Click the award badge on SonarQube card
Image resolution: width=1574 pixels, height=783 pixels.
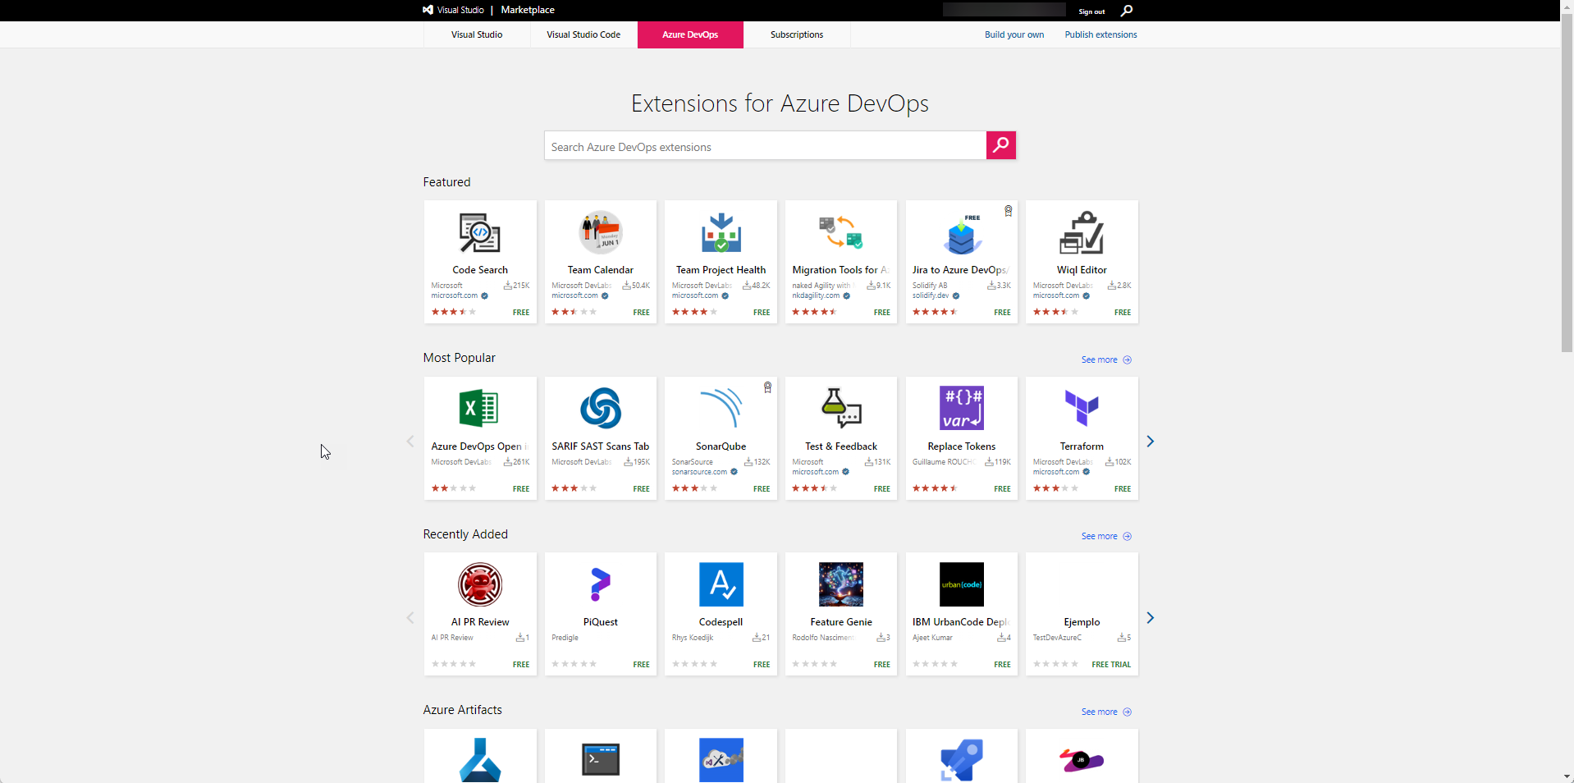[x=766, y=387]
